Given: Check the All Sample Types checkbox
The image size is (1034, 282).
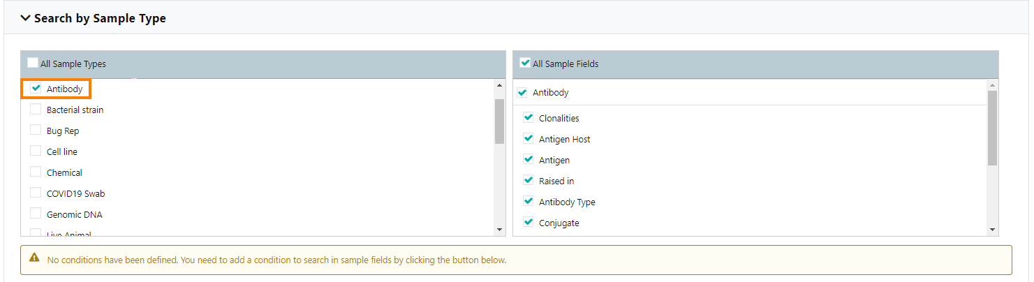Looking at the screenshot, I should (33, 63).
